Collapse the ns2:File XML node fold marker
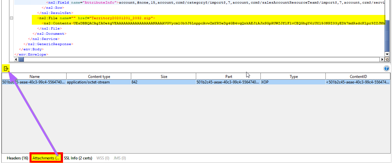The image size is (392, 163). tap(12, 18)
